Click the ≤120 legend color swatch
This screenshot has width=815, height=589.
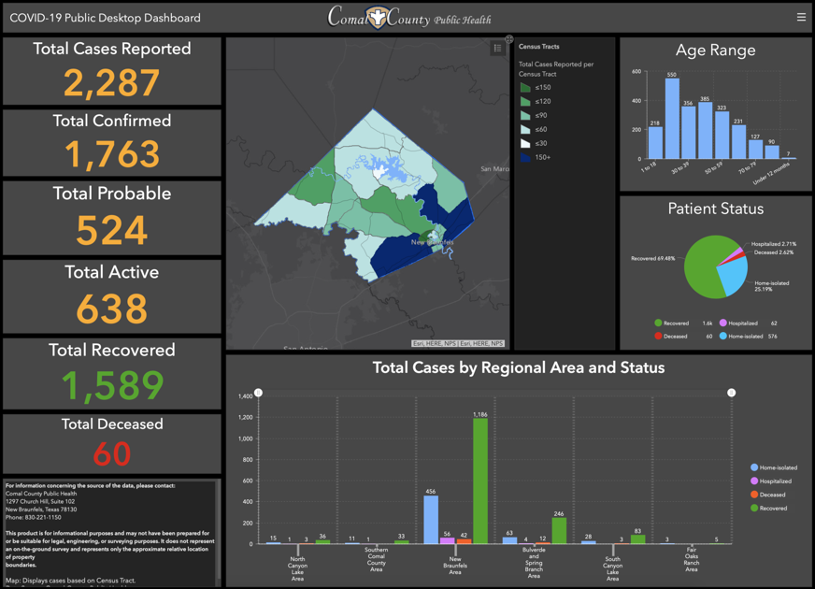525,101
